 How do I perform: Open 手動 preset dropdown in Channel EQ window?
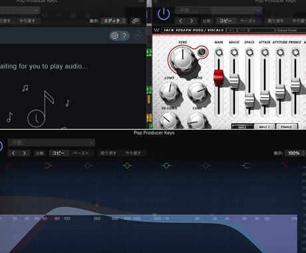click(51, 142)
